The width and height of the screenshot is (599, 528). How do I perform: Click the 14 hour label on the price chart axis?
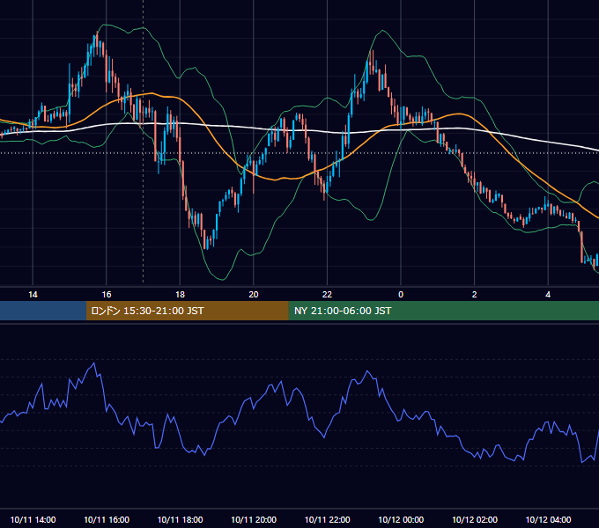pyautogui.click(x=33, y=294)
